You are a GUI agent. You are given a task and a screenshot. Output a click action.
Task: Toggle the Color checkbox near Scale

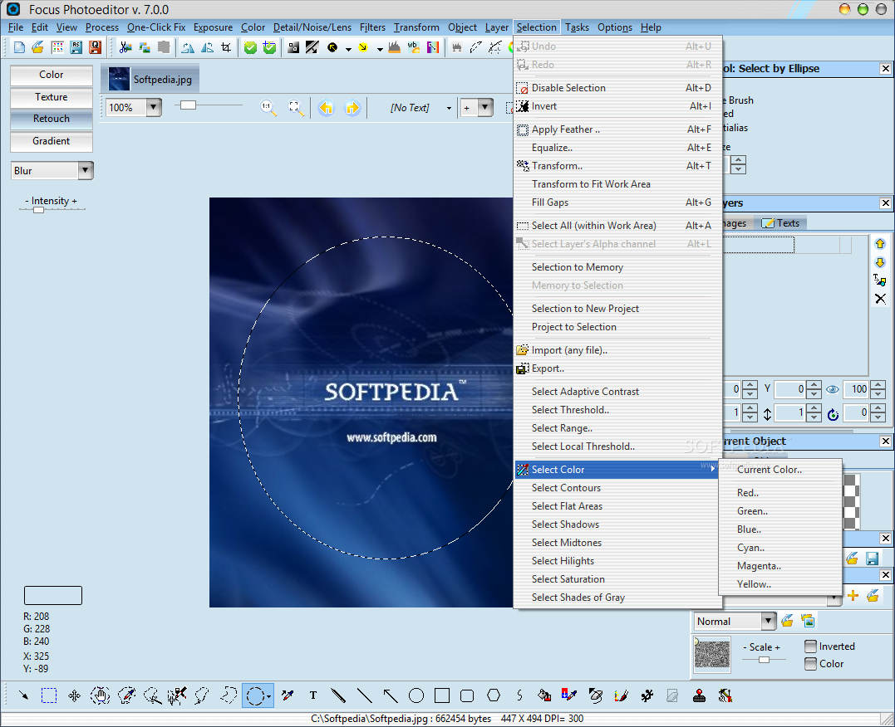tap(810, 664)
